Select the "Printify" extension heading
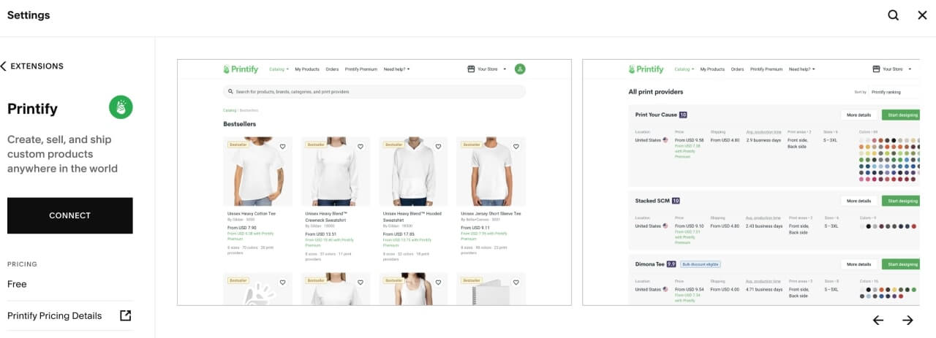This screenshot has width=936, height=338. pos(32,109)
